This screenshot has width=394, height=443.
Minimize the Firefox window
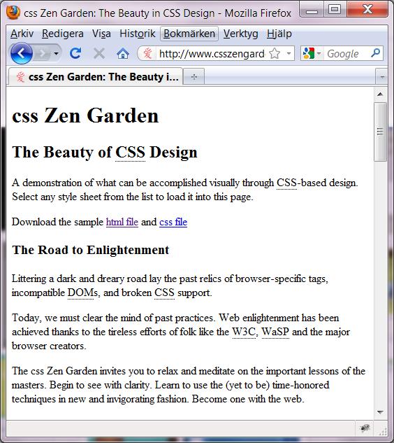pyautogui.click(x=312, y=10)
